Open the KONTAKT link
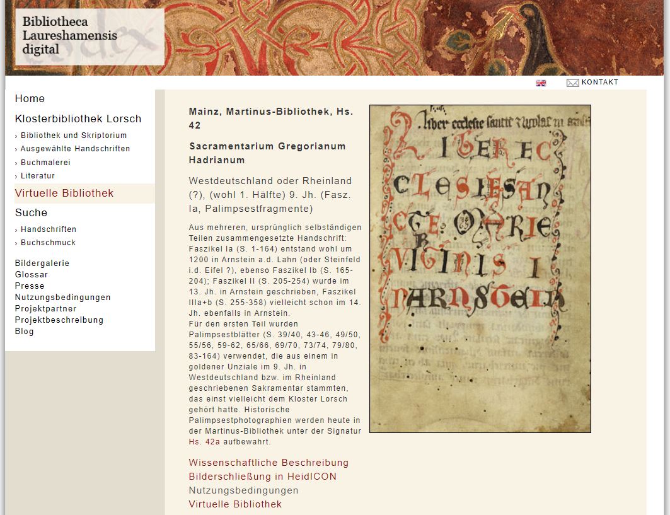 coord(599,82)
